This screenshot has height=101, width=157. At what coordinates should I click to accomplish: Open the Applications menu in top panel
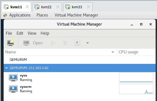pos(20,15)
